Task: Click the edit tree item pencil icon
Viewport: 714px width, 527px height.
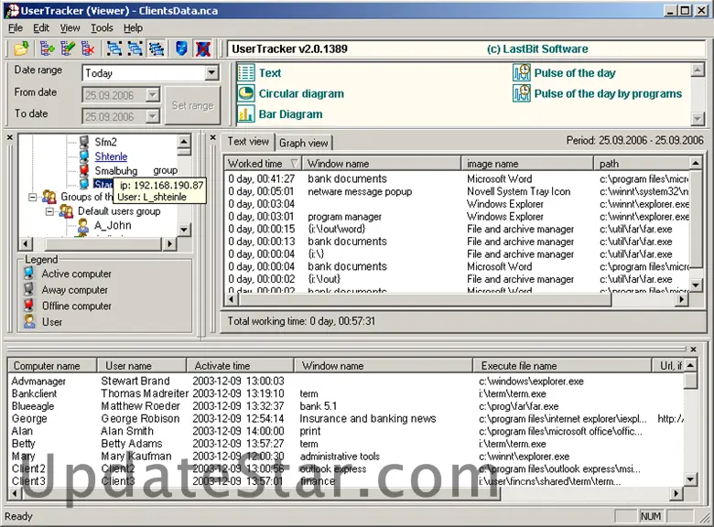Action: tap(68, 48)
